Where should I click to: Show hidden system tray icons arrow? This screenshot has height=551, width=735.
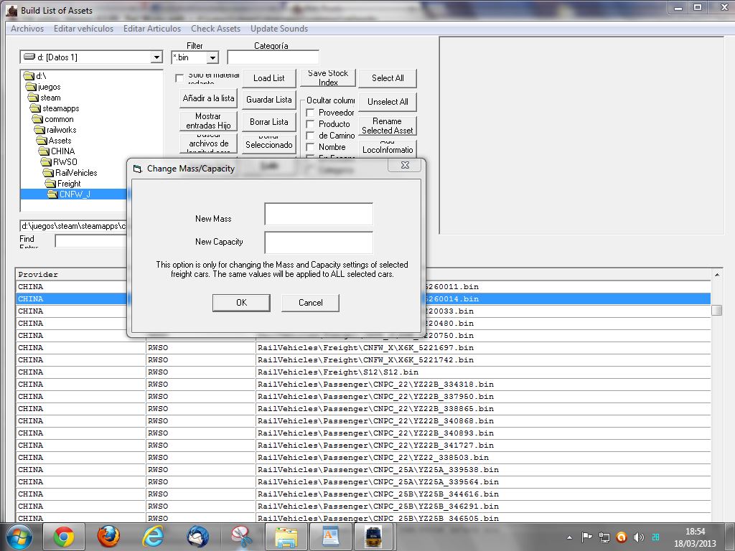click(x=569, y=537)
